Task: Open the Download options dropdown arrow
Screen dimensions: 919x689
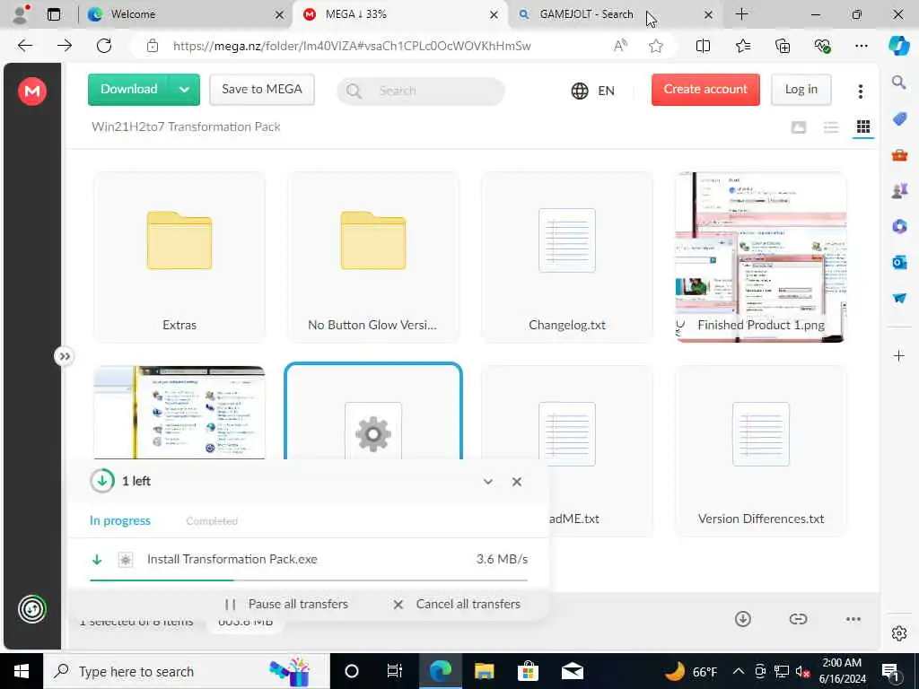Action: coord(184,90)
